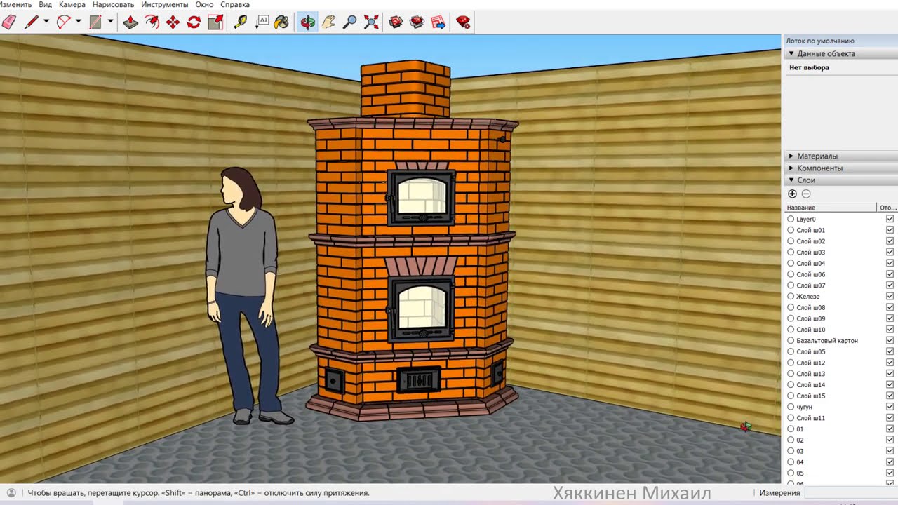Toggle visibility checkbox for Железо layer
This screenshot has width=898, height=505.
[890, 296]
